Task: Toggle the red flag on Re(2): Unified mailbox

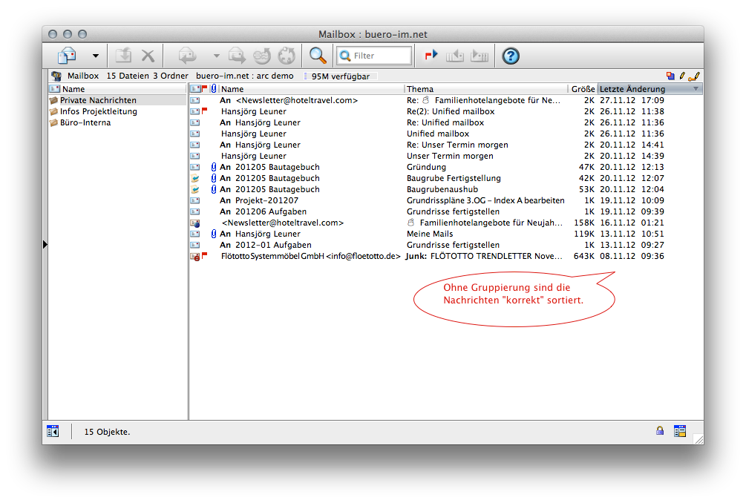Action: pos(205,111)
